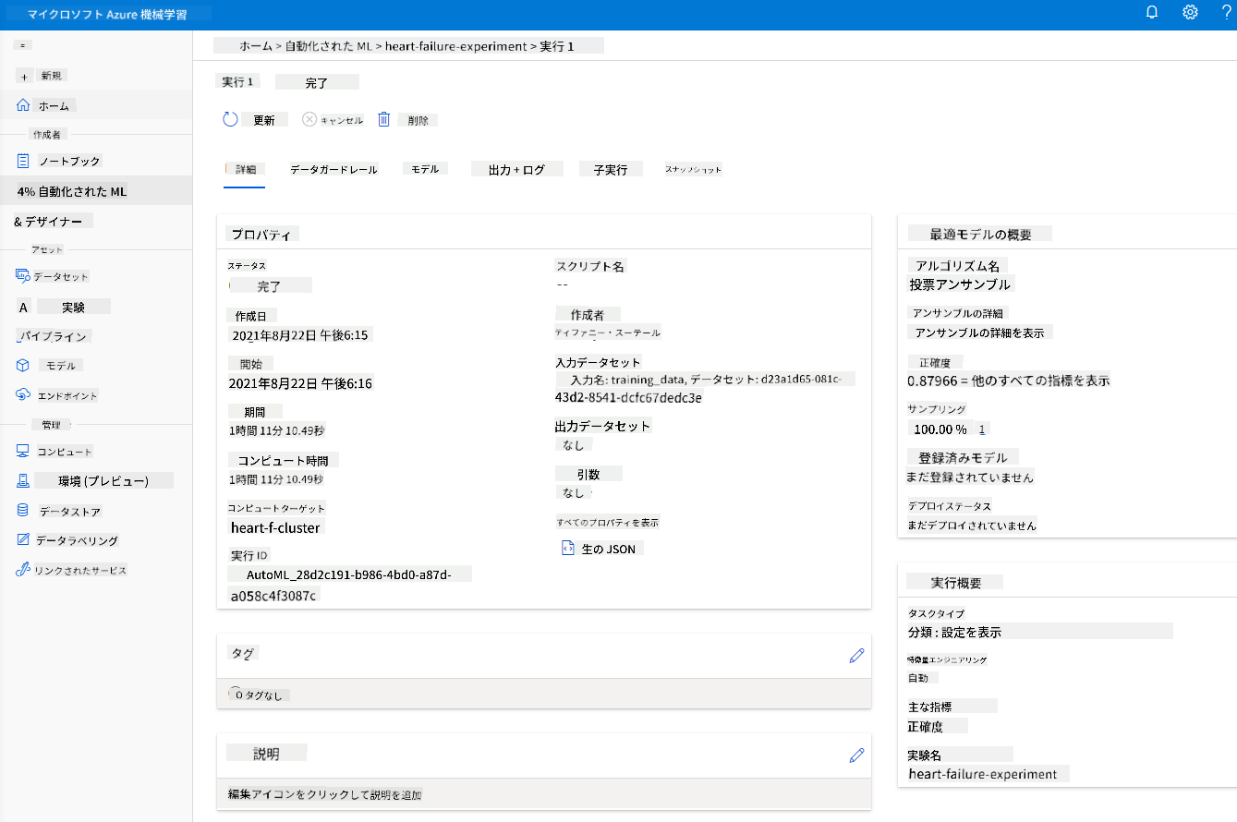Click the run ID starting "AutoML_28d2c191"

(x=349, y=585)
